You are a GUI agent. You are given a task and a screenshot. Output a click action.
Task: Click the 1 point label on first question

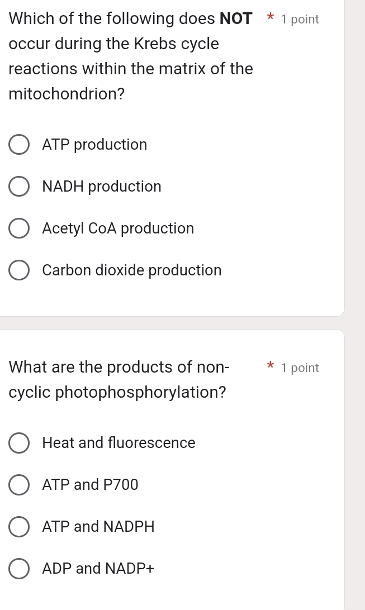[x=300, y=18]
